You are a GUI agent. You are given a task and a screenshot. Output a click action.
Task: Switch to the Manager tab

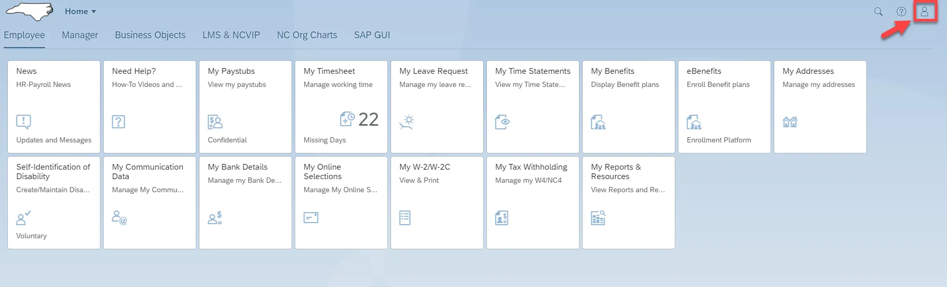(80, 35)
